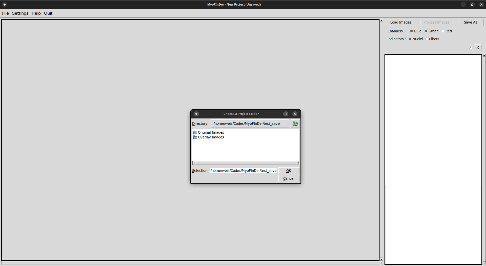Screen dimensions: 486x266
Task: Click file list panel scrollbar up arrow
Action: 484,55
